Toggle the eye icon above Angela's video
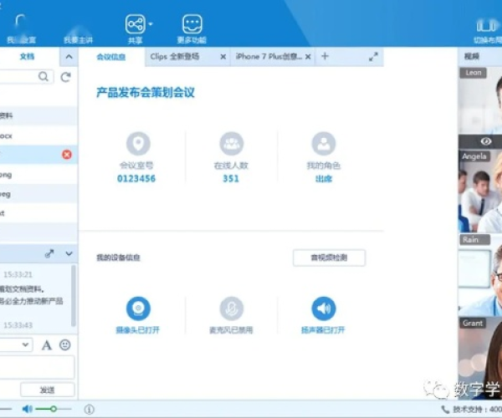This screenshot has height=418, width=502. click(x=486, y=141)
